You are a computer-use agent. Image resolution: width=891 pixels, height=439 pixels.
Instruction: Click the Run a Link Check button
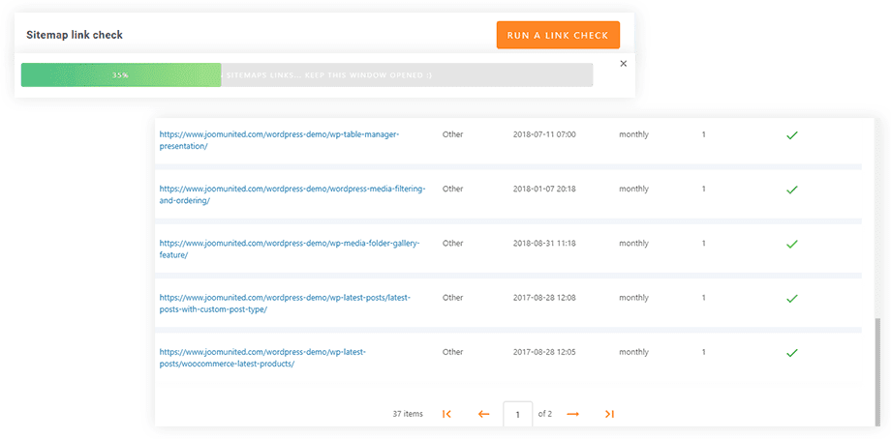tap(558, 36)
